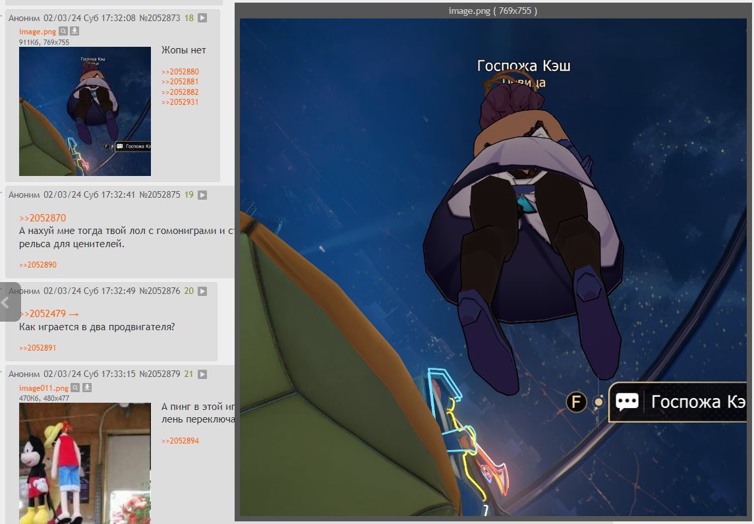The width and height of the screenshot is (754, 524).
Task: Follow reply link >>2052880
Action: click(181, 72)
